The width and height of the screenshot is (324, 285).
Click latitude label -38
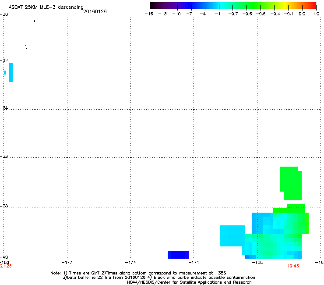(x=4, y=206)
